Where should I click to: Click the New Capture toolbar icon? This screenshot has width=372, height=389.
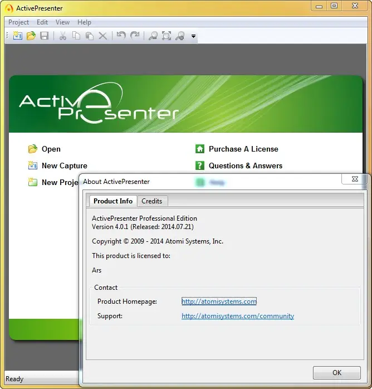pyautogui.click(x=18, y=36)
